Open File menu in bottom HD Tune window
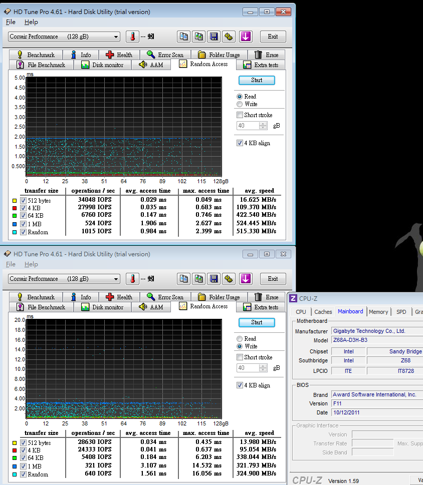Viewport: 423px width, 485px height. (11, 264)
